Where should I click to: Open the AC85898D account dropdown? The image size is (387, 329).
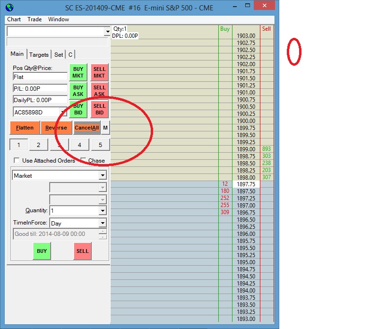(63, 113)
